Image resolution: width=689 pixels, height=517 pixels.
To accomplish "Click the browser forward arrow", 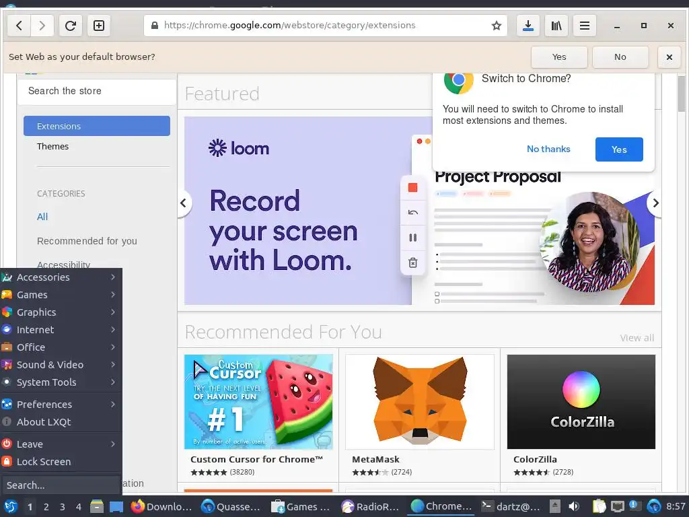I will click(x=42, y=26).
